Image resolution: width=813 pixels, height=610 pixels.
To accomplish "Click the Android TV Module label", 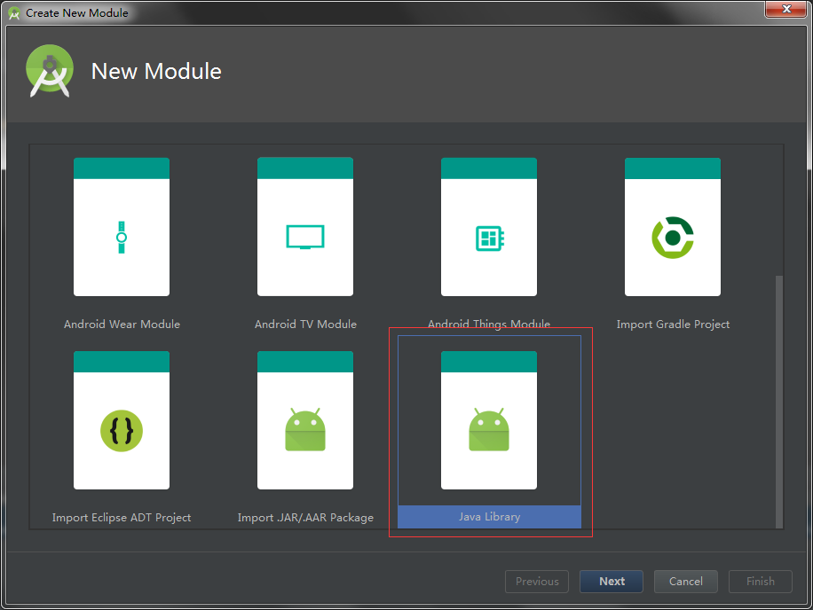I will coord(305,325).
